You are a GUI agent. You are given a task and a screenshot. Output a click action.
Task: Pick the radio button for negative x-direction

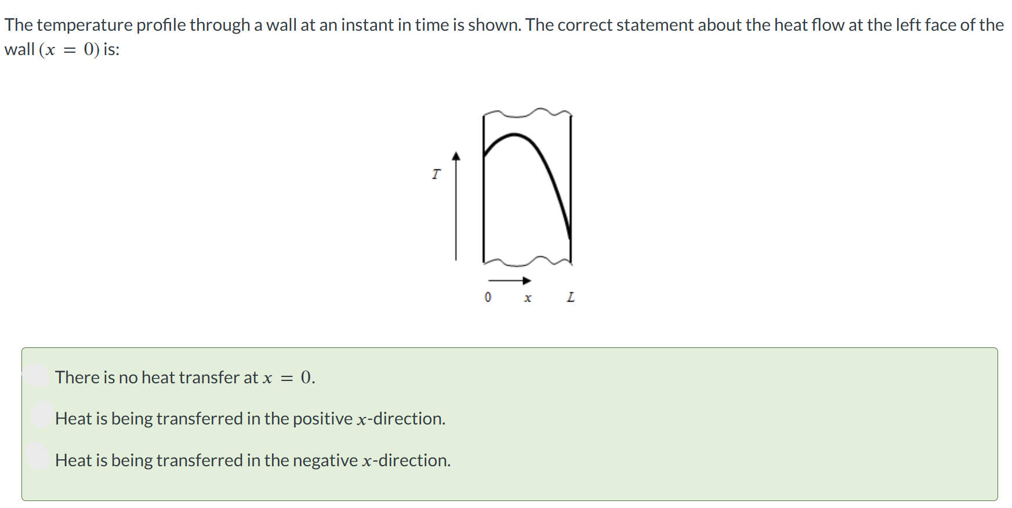[x=38, y=456]
